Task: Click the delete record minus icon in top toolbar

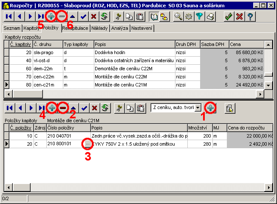Action: click(62, 17)
